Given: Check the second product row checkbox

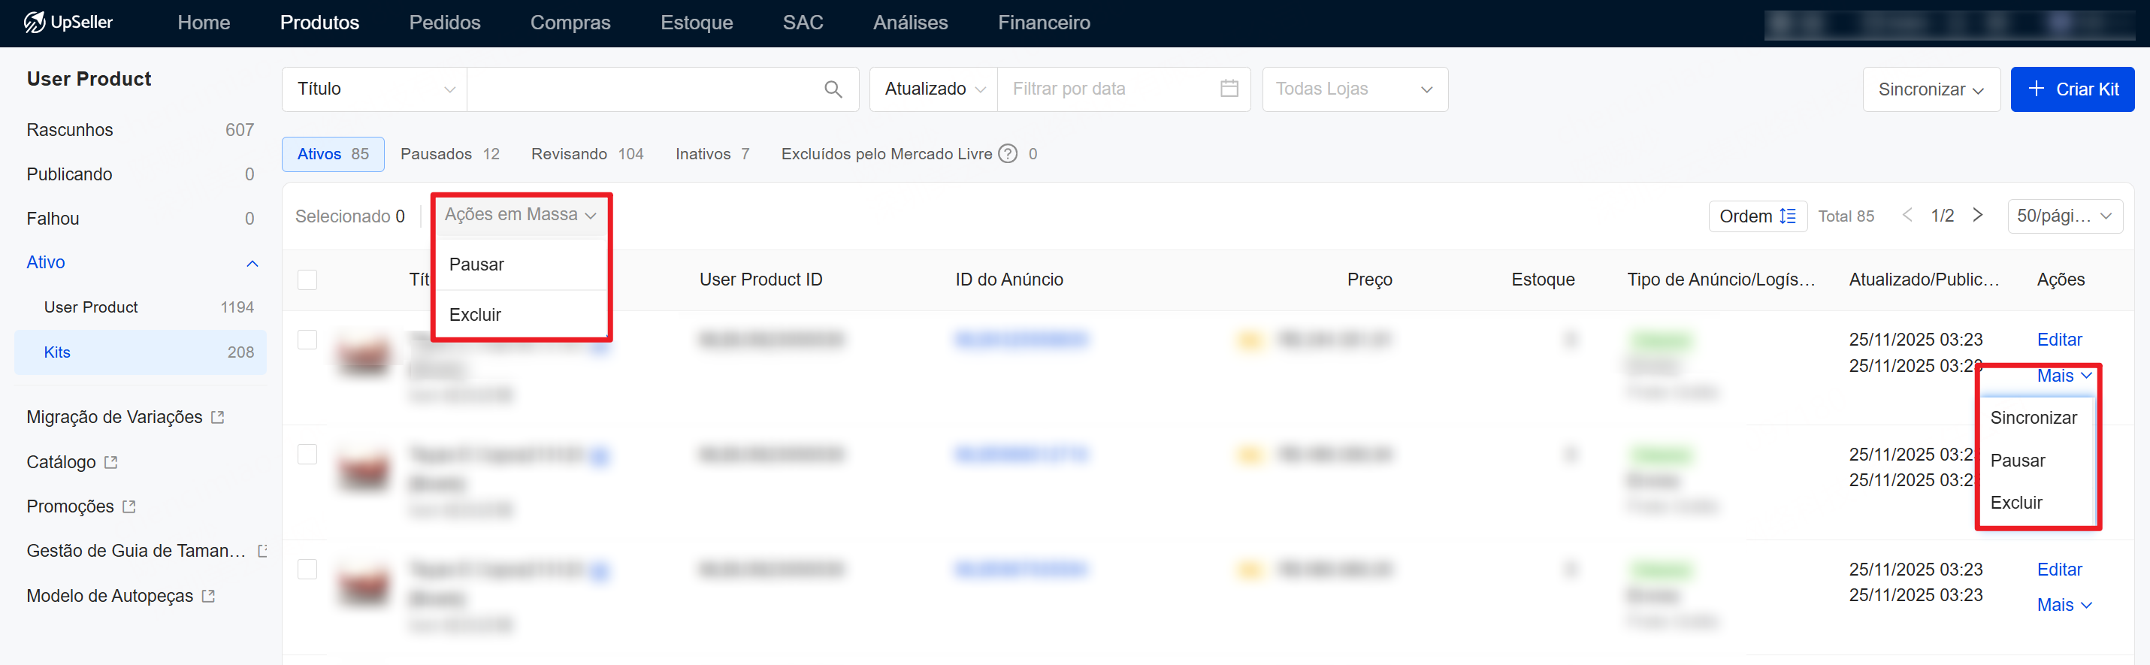Looking at the screenshot, I should (x=307, y=455).
